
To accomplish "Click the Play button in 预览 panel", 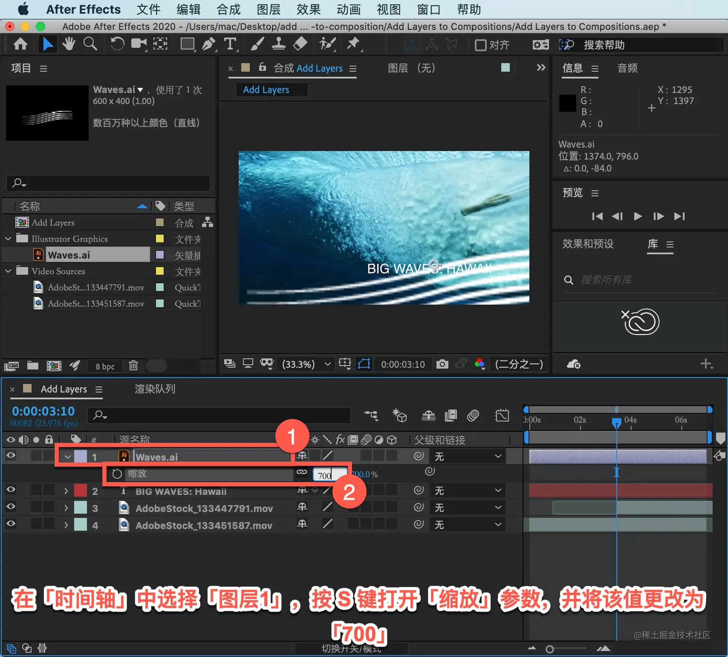I will click(638, 216).
